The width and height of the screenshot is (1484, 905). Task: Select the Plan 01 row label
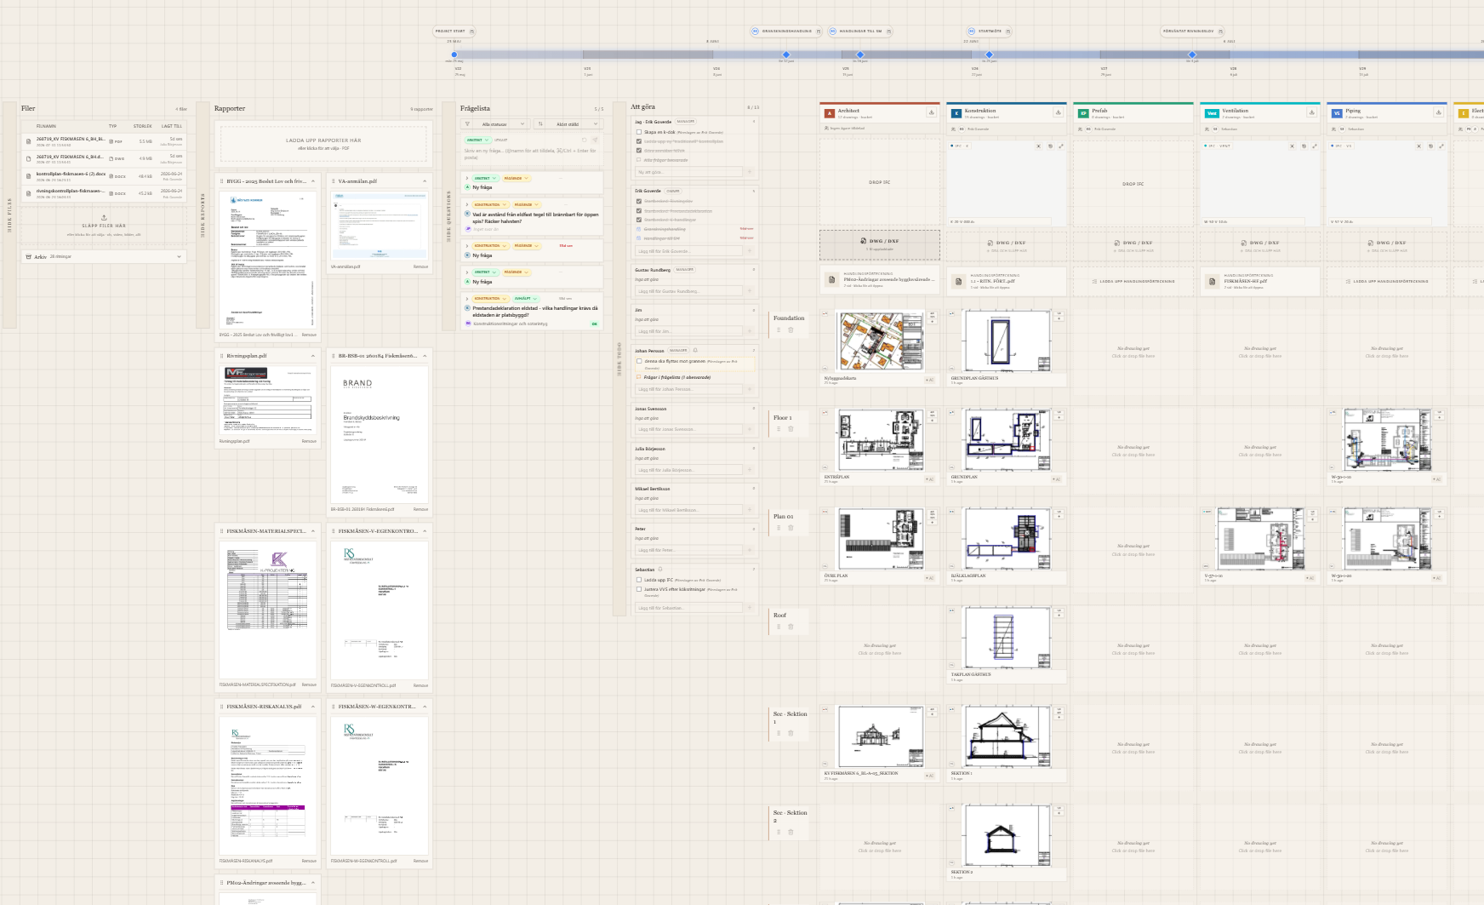tap(783, 516)
